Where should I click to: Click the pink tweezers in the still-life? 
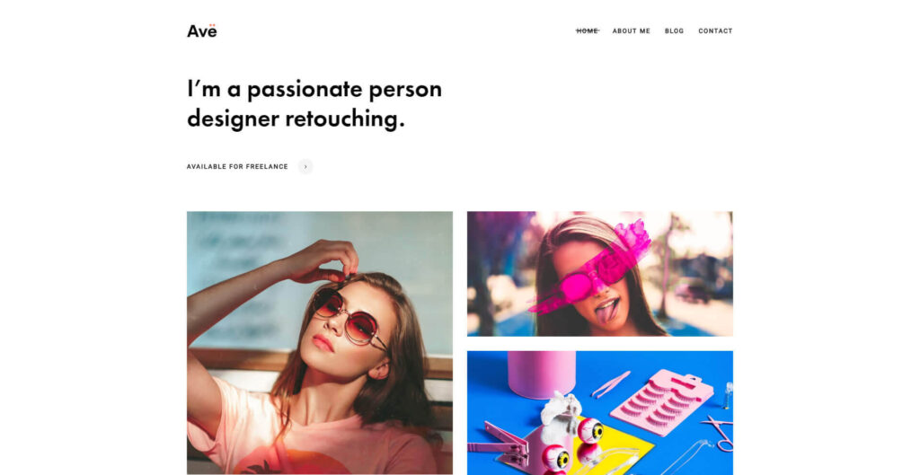611,384
